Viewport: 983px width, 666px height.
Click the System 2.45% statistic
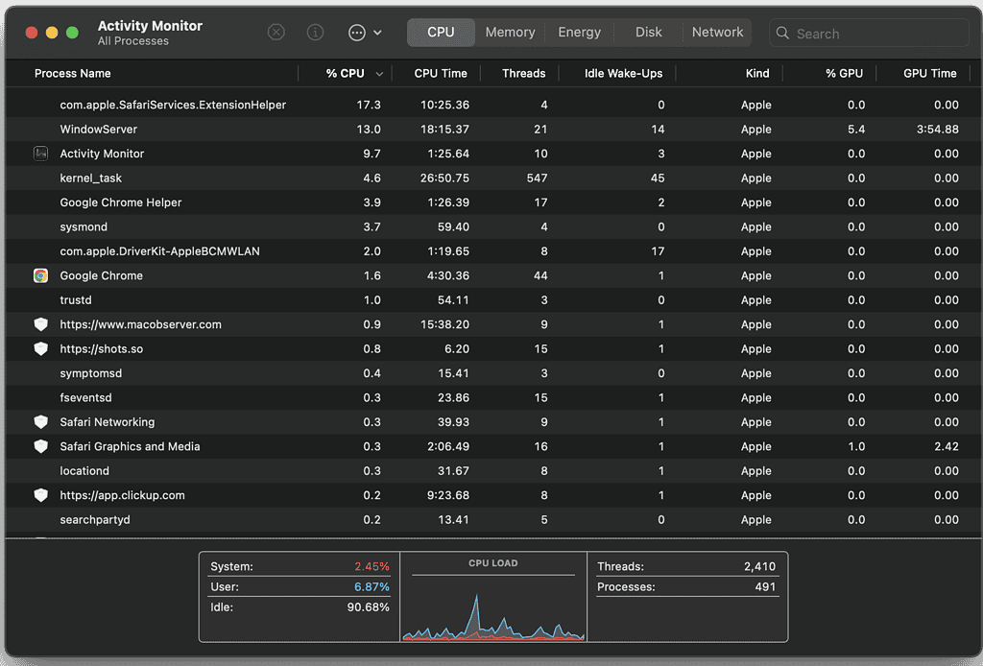[x=300, y=566]
